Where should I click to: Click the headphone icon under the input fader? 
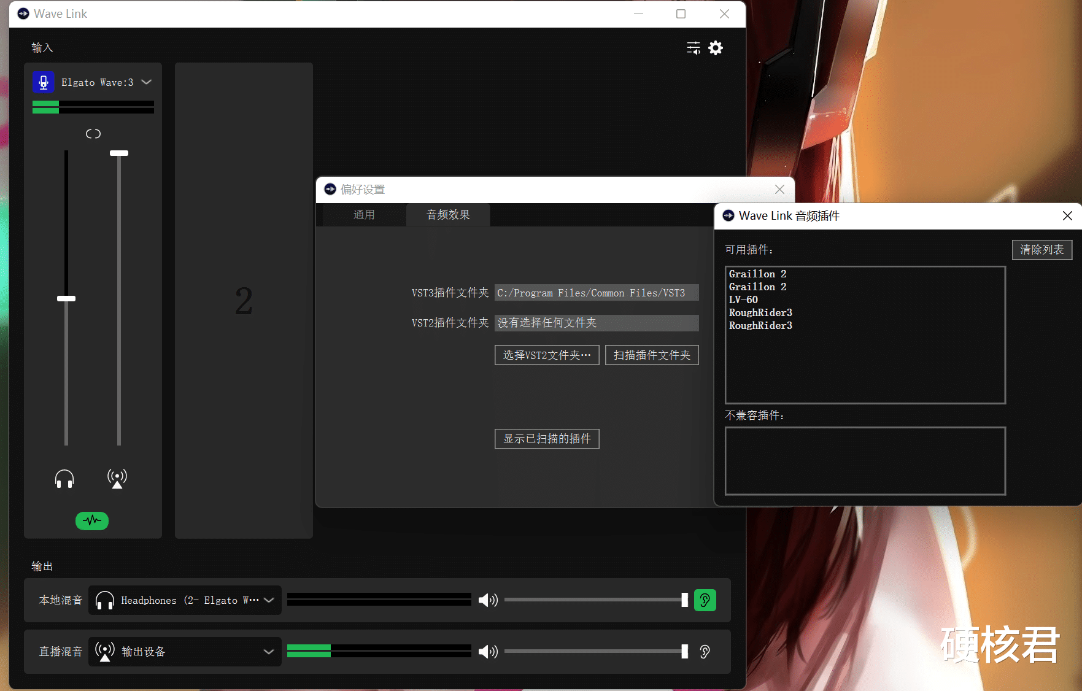pos(64,479)
